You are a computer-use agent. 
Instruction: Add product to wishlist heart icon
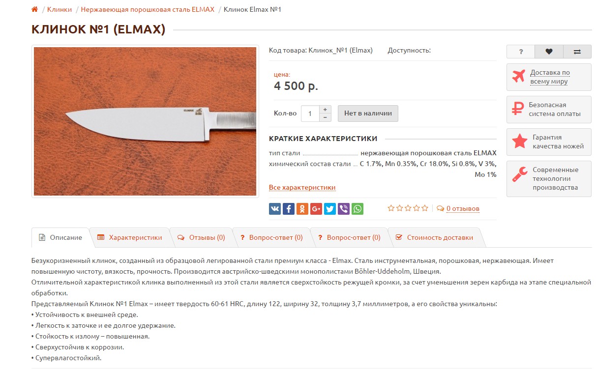point(549,52)
